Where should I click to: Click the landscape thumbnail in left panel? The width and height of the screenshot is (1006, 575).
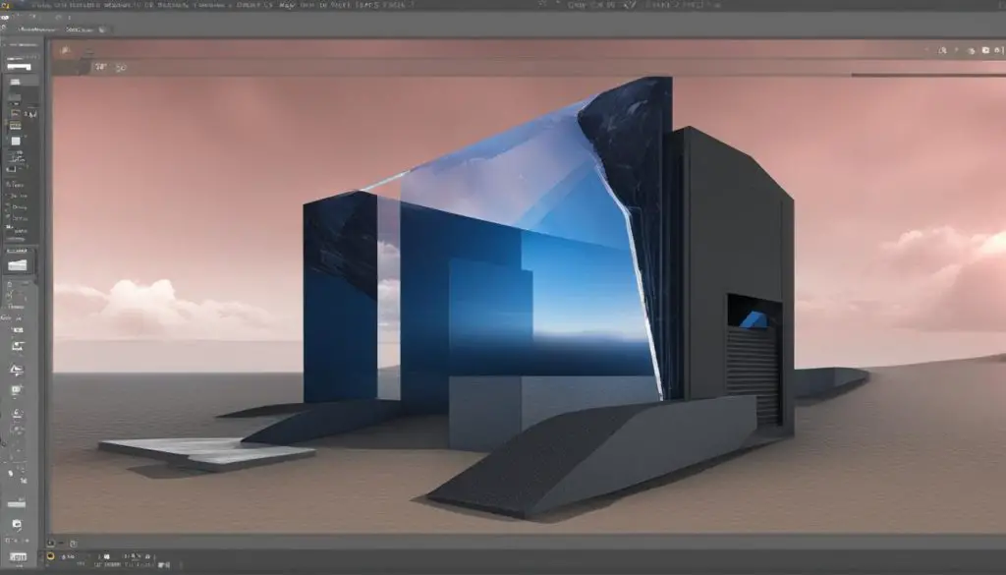[x=18, y=265]
